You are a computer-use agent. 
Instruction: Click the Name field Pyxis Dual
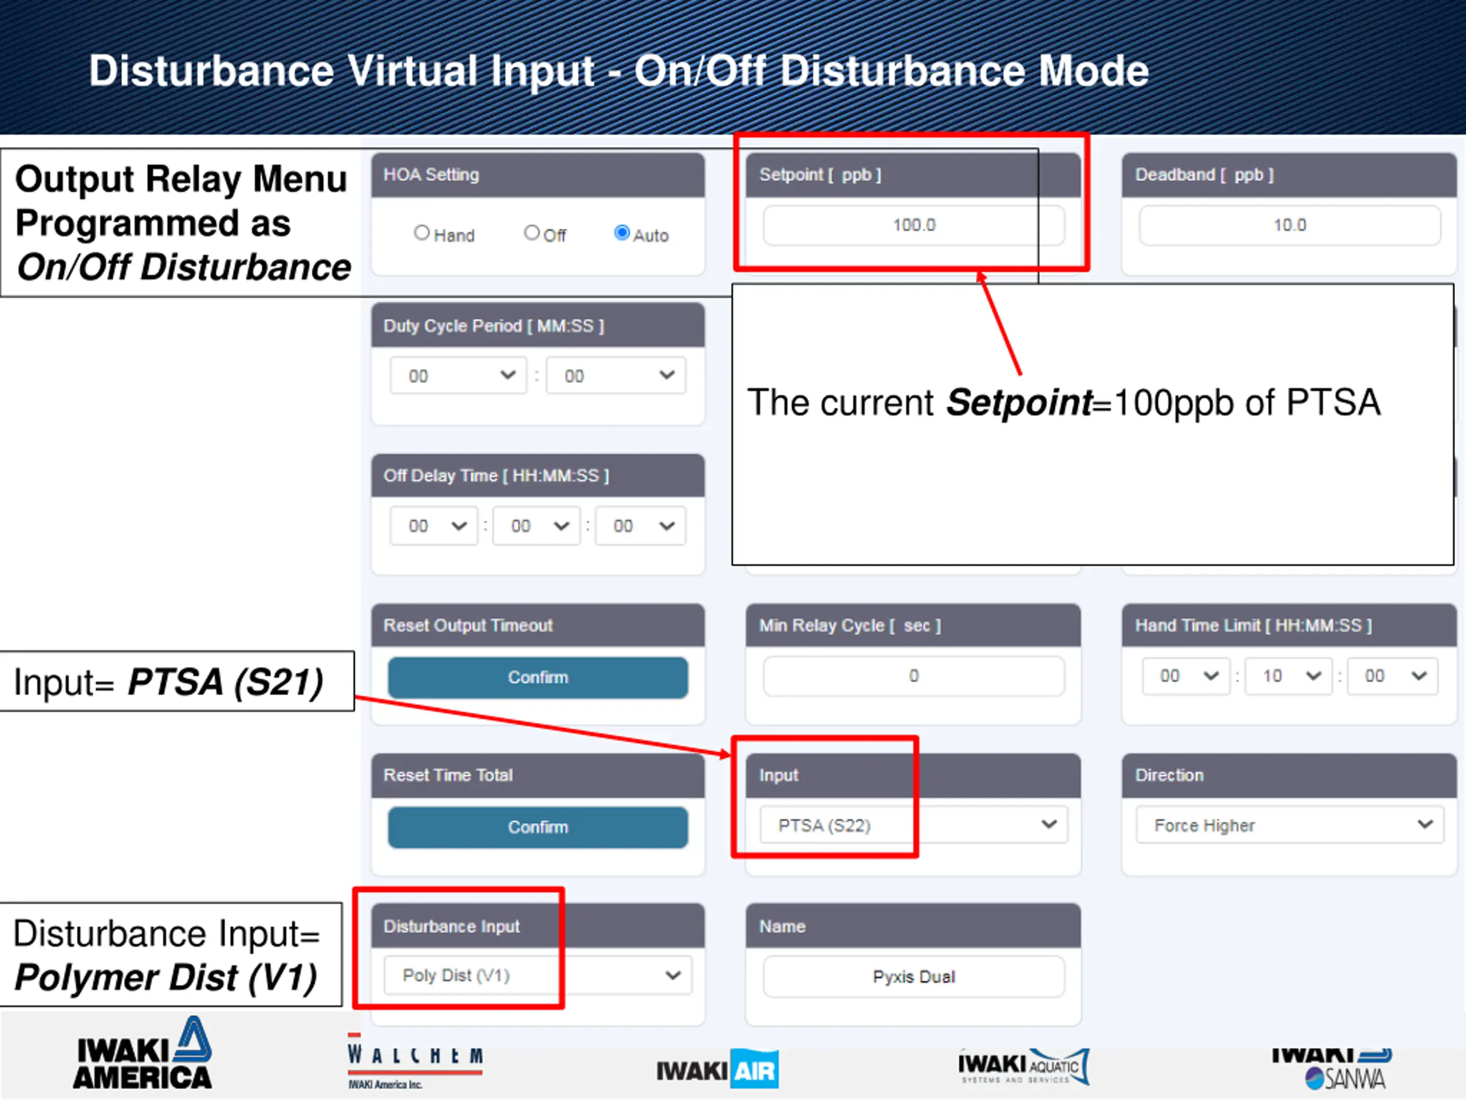point(913,977)
